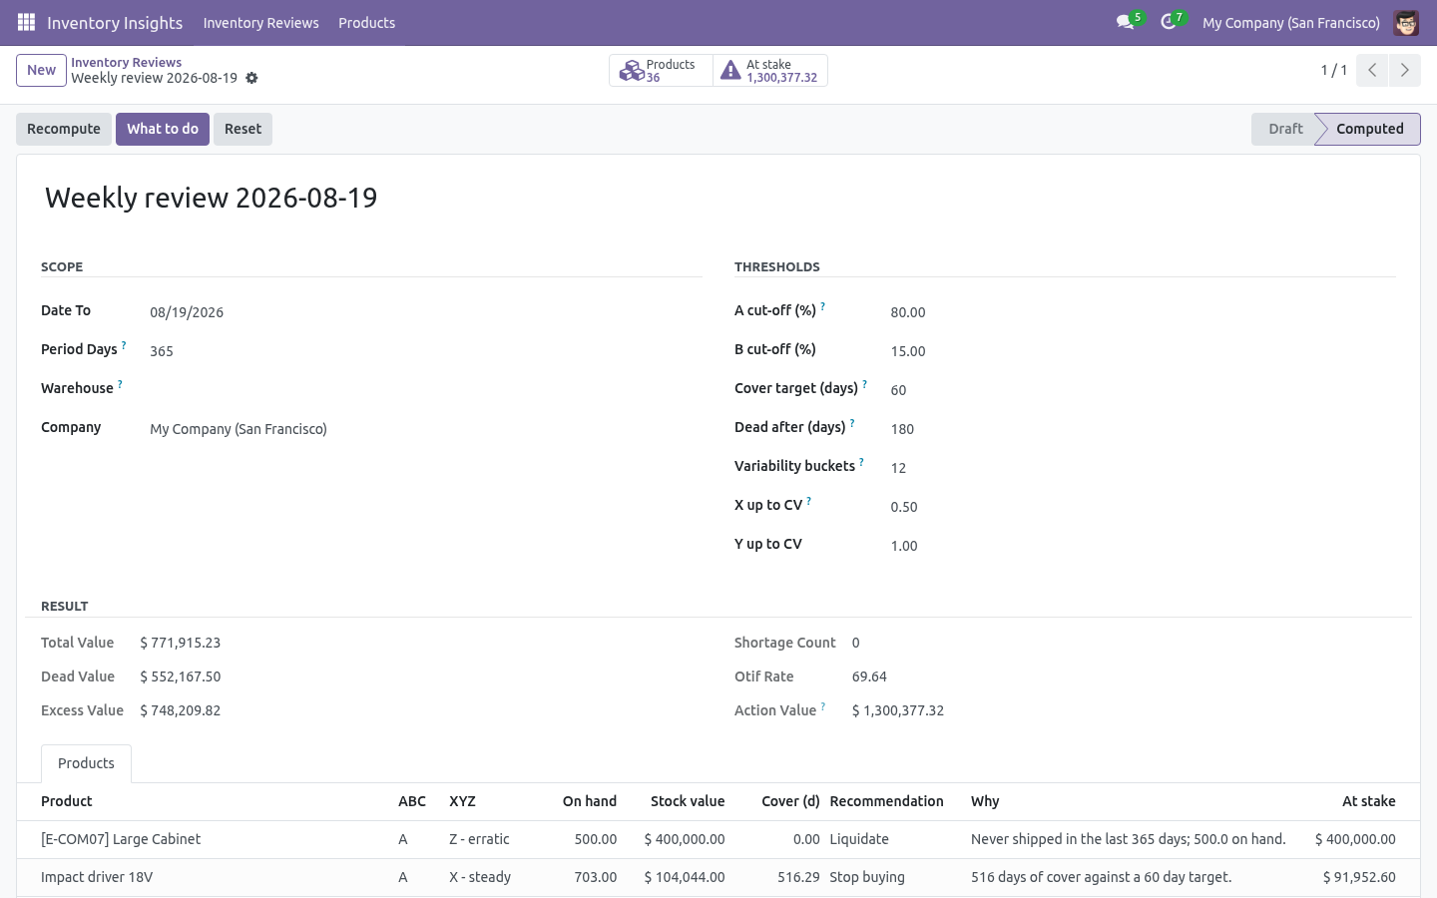Open the Products top menu
The width and height of the screenshot is (1437, 898).
[x=366, y=22]
